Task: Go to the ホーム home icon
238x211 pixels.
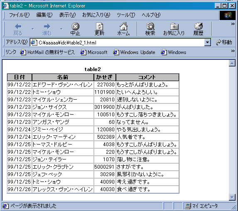Action: (x=123, y=26)
